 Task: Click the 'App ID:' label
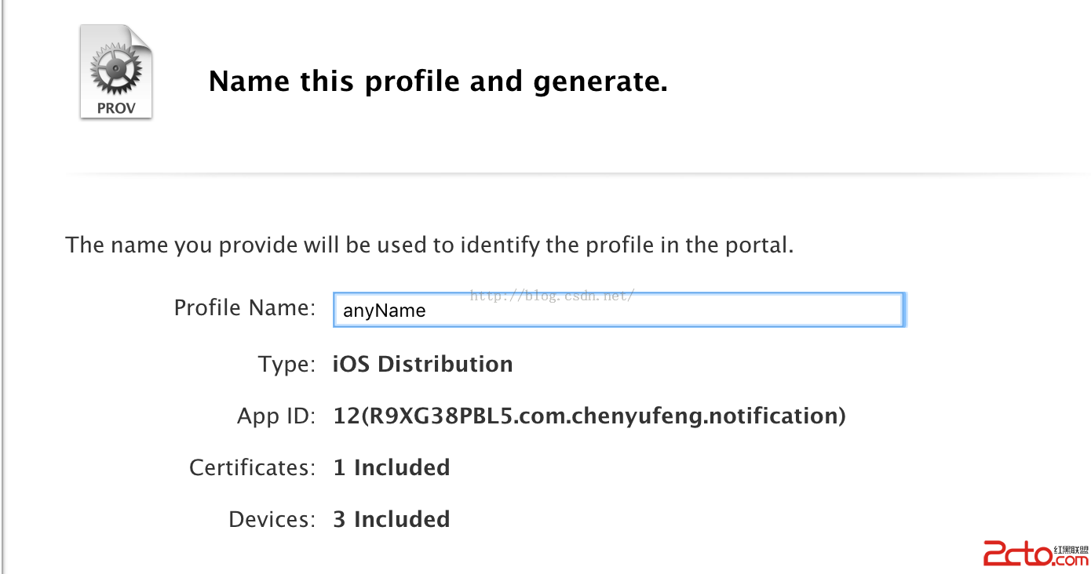point(276,416)
